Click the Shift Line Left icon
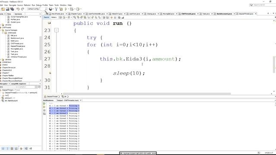The height and width of the screenshot is (155, 276). tap(103, 17)
